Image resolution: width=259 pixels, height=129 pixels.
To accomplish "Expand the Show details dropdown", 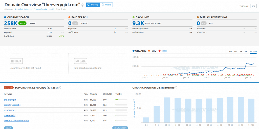I will point(62,9).
